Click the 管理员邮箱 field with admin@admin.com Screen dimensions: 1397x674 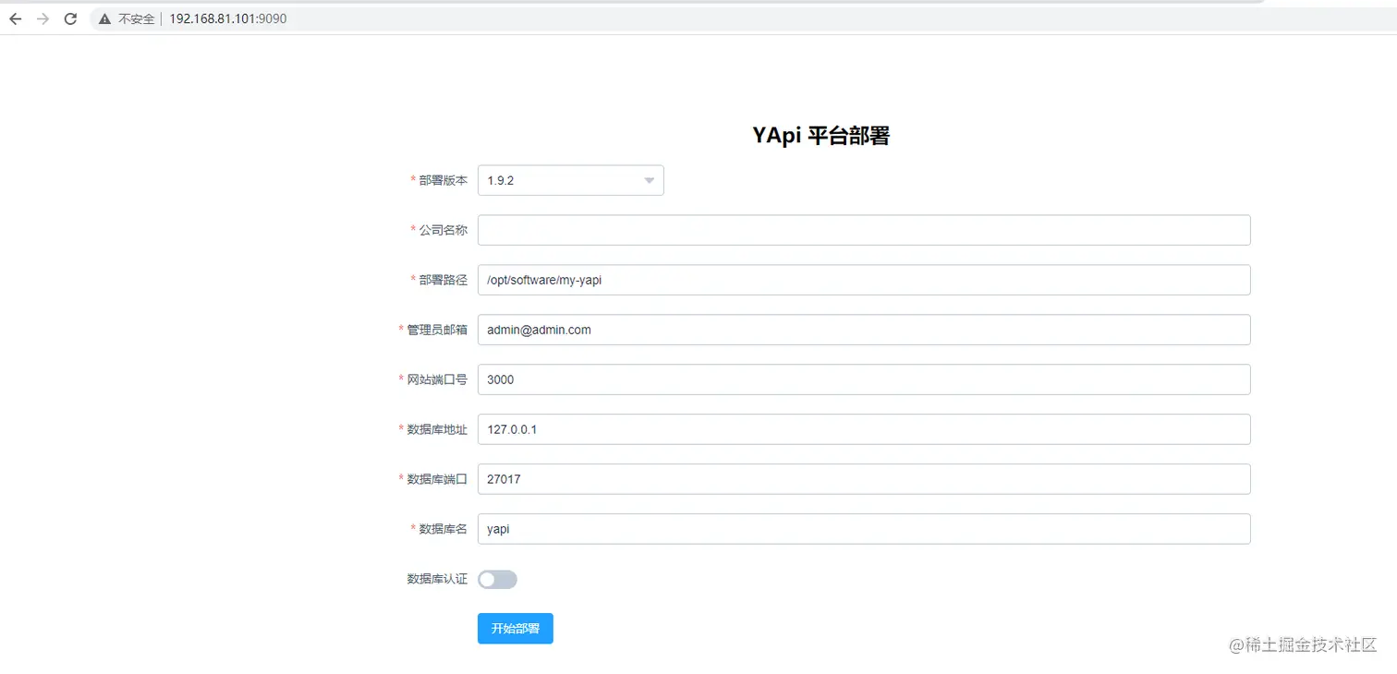point(864,330)
